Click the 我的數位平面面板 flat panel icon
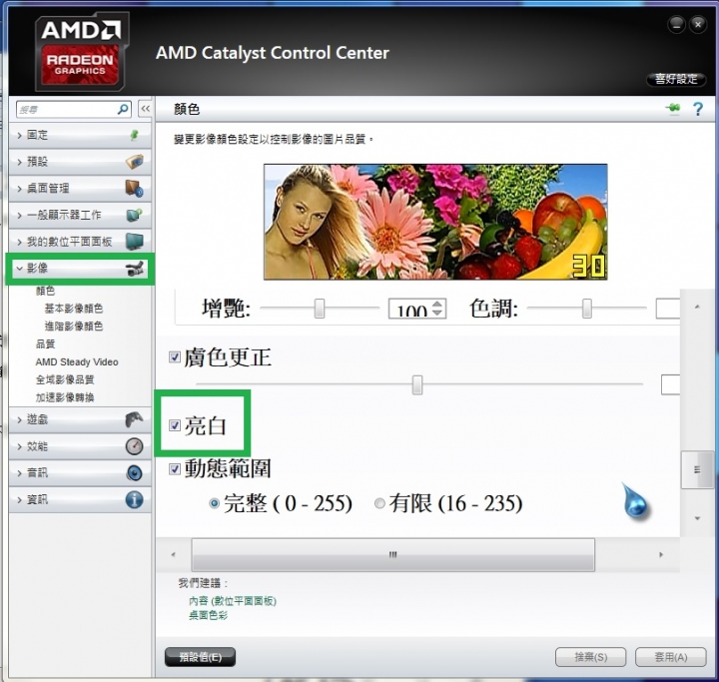Image resolution: width=719 pixels, height=682 pixels. (x=135, y=242)
